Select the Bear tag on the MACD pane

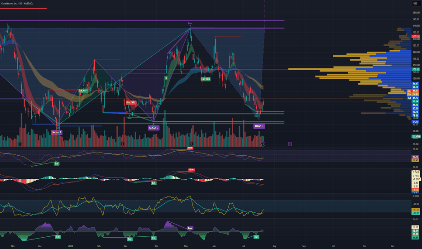point(192,170)
